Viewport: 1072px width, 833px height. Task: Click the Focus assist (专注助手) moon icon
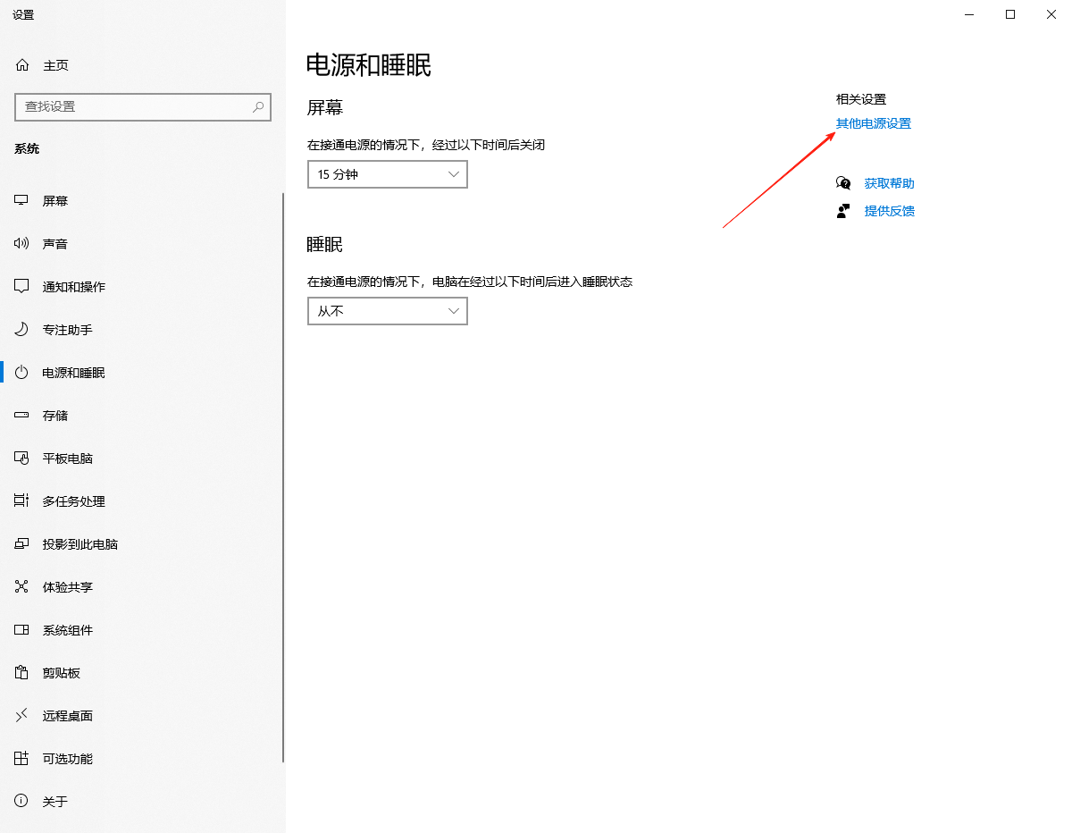(x=22, y=330)
